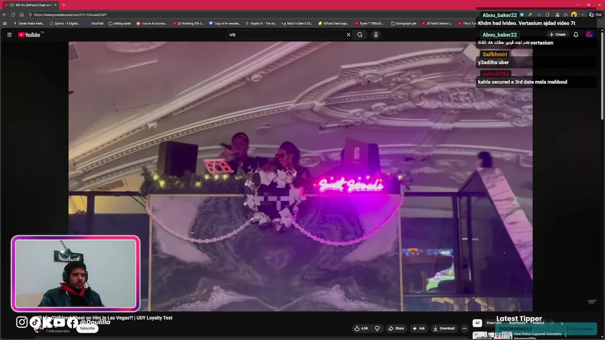Go to the YouTube home logo
This screenshot has height=340, width=605.
tap(30, 34)
